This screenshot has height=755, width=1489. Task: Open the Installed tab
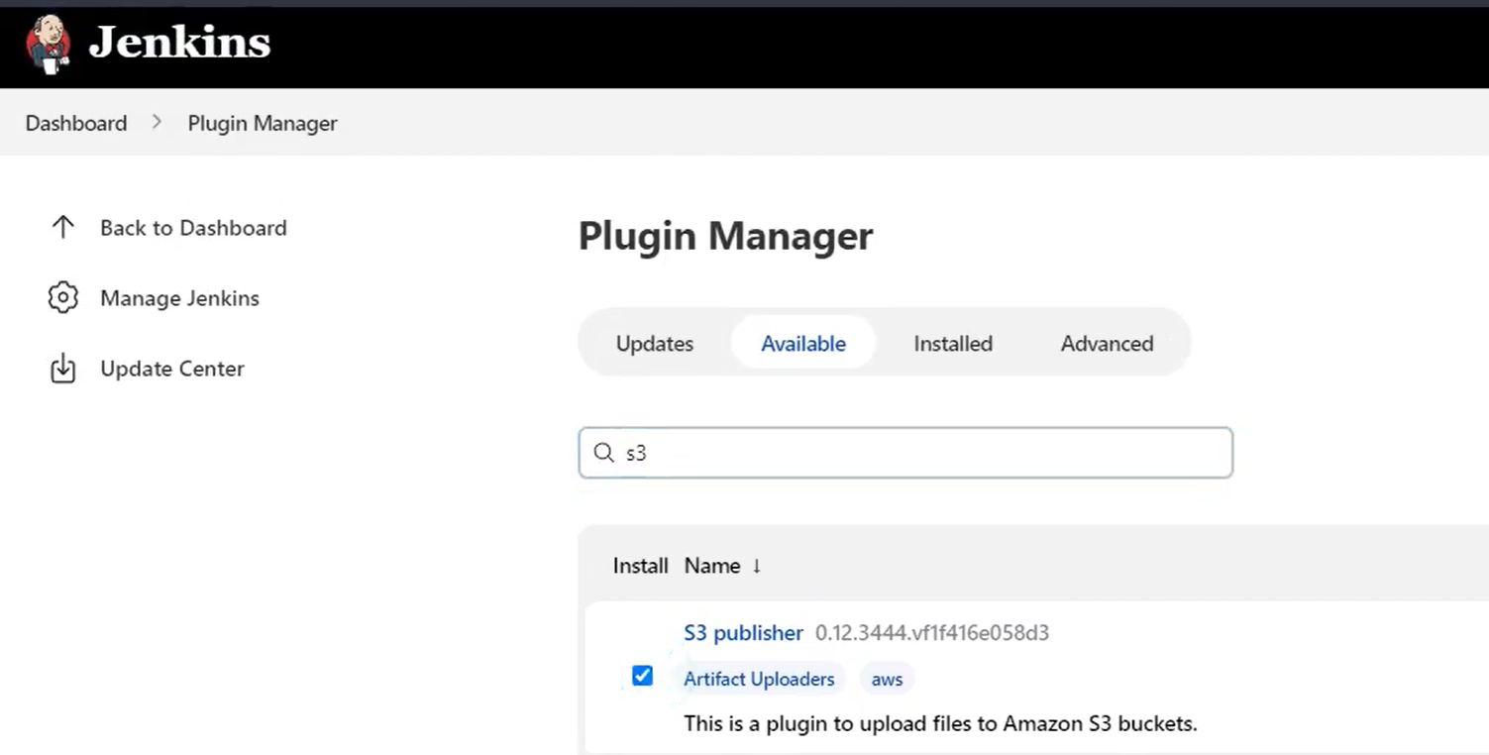click(x=953, y=344)
